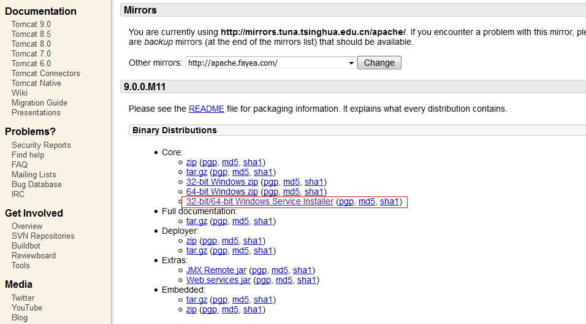
Task: Download the Deployer tar.gz
Action: coord(197,250)
